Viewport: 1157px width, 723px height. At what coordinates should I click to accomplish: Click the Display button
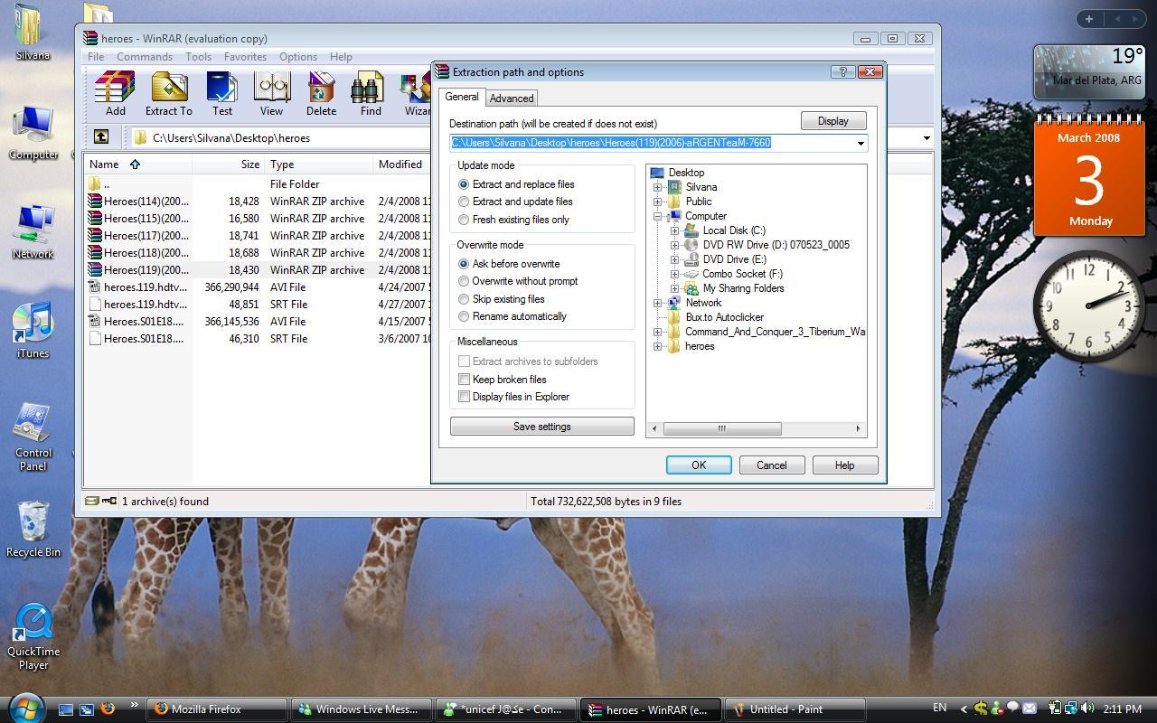click(x=833, y=121)
